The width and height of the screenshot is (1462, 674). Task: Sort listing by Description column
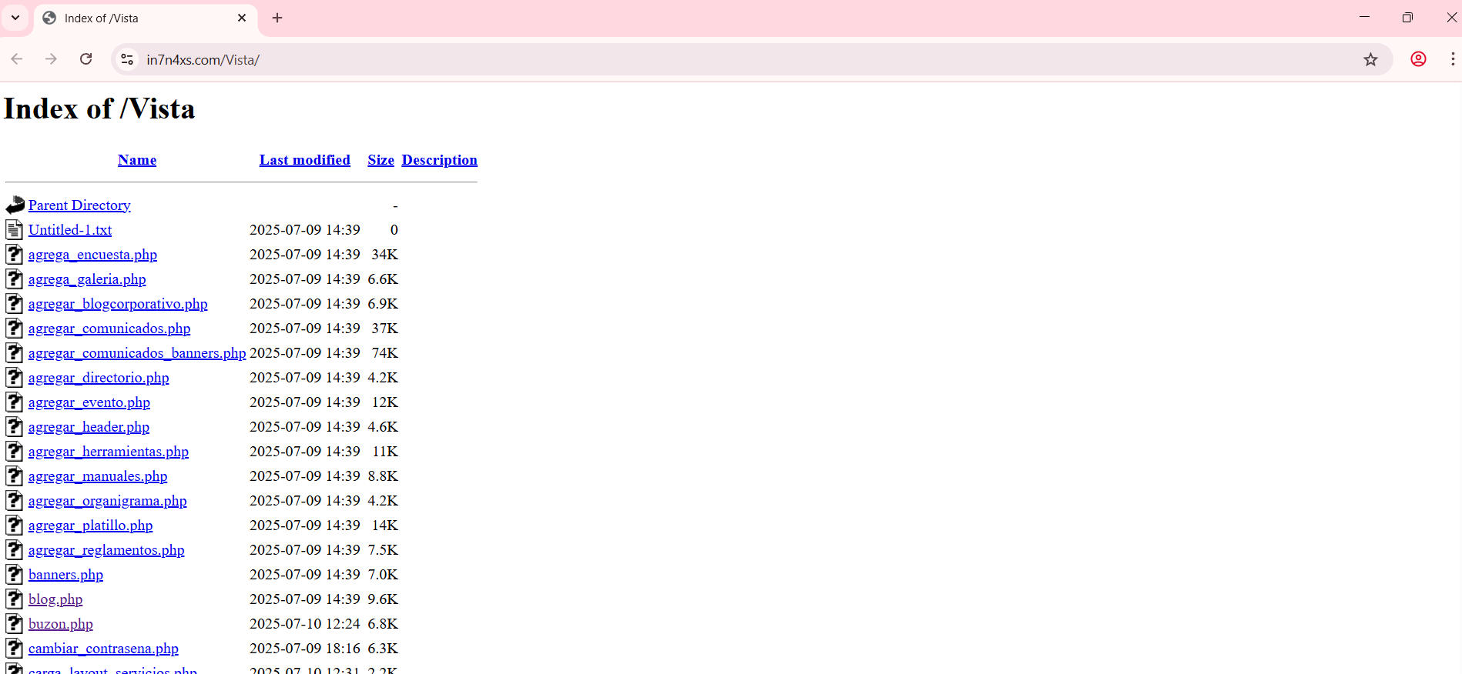439,160
